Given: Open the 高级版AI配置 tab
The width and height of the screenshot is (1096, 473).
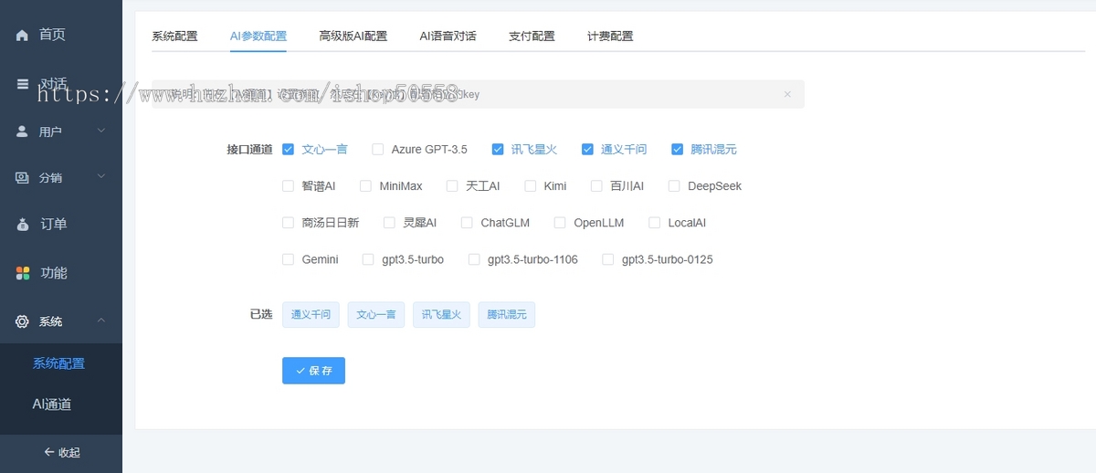Looking at the screenshot, I should pos(353,37).
